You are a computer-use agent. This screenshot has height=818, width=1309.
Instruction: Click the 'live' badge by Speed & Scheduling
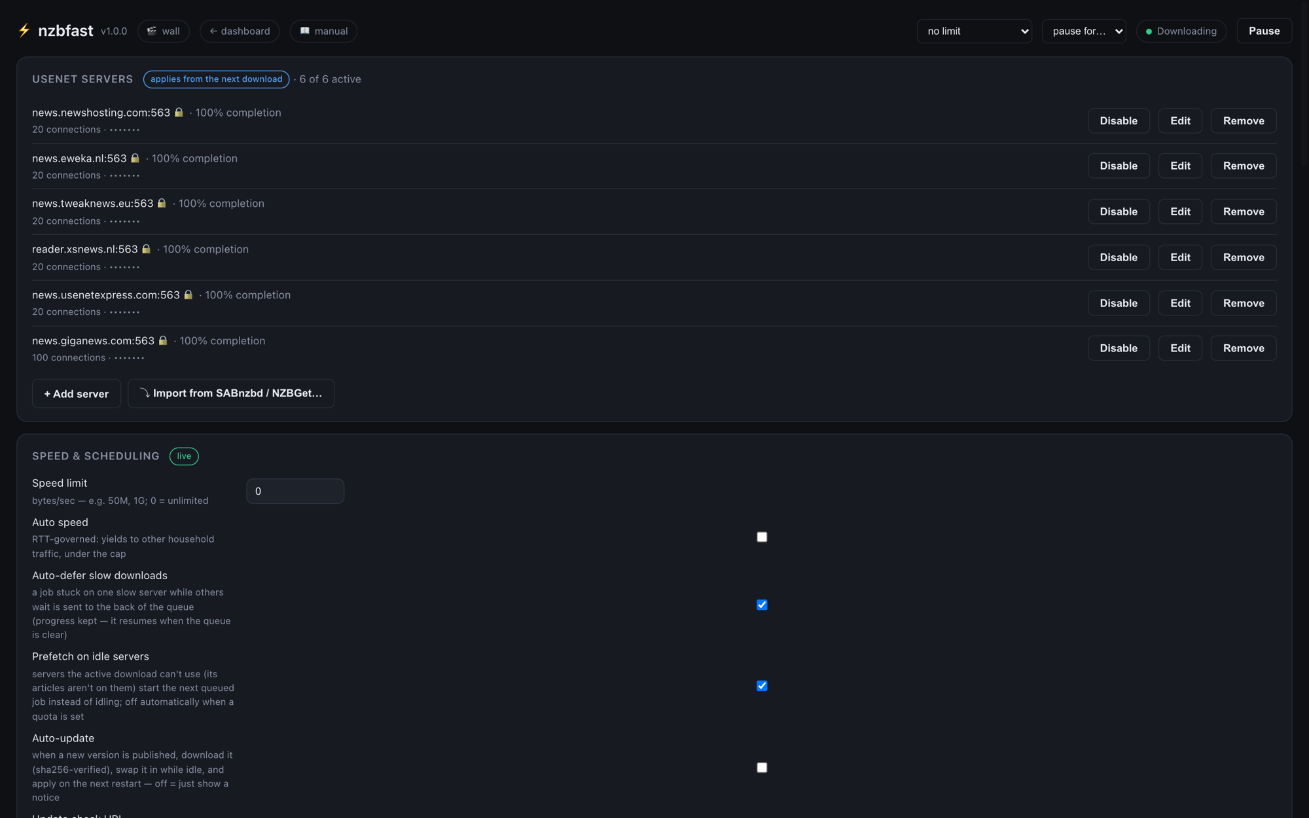coord(184,456)
